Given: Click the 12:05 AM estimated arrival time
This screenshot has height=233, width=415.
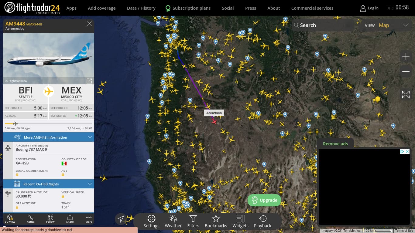Looking at the screenshot, I should click(x=85, y=116).
